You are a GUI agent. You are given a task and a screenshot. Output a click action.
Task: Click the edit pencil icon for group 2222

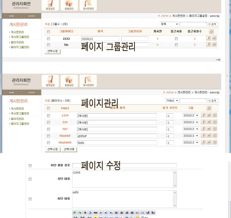(208, 38)
